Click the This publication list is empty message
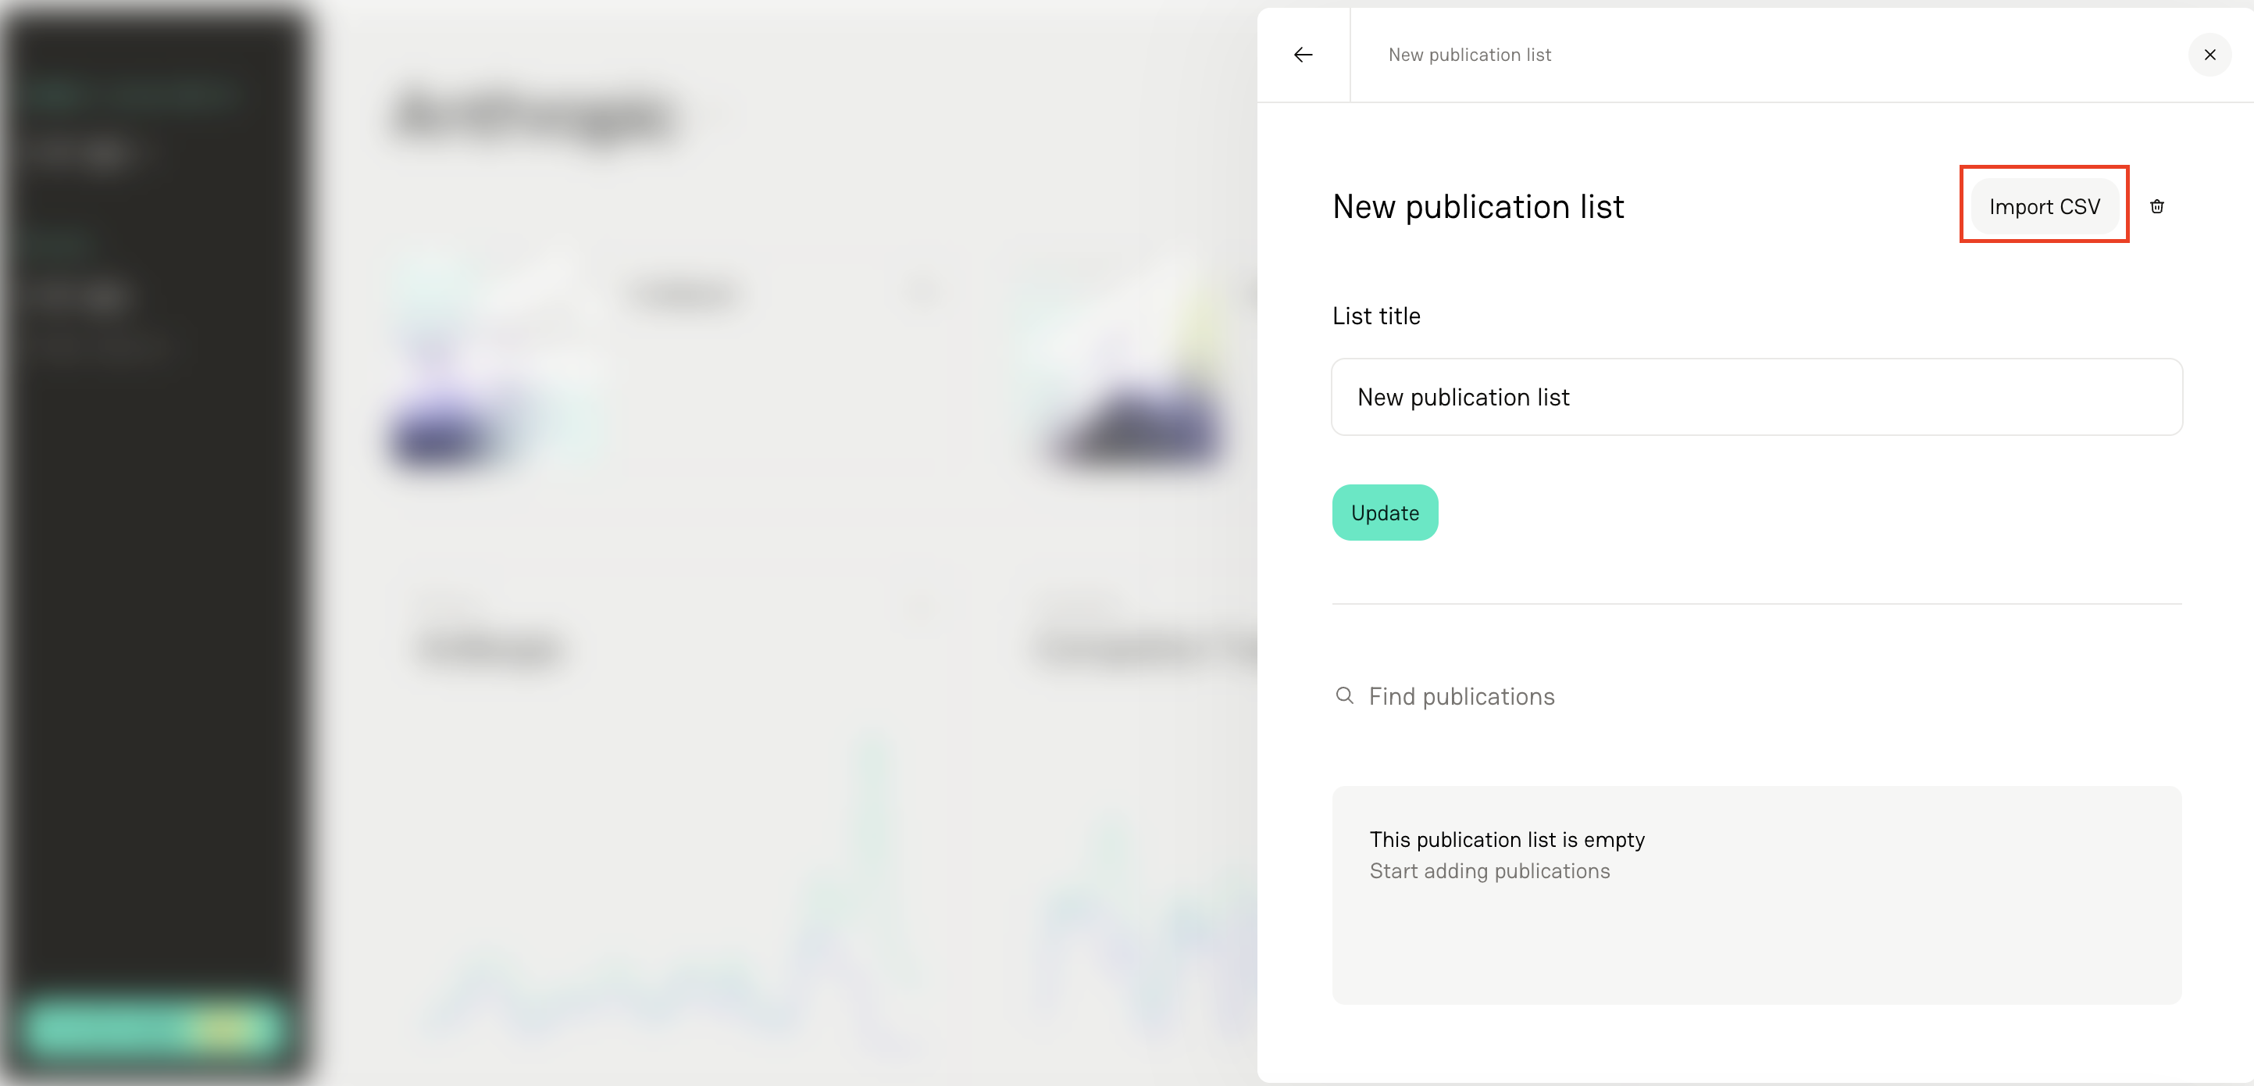This screenshot has height=1086, width=2254. coord(1507,839)
